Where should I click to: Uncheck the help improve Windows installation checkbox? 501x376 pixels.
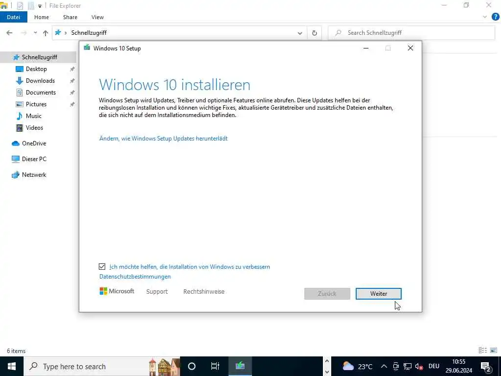(102, 266)
